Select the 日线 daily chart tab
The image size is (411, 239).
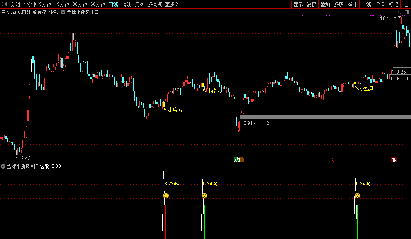pos(113,4)
